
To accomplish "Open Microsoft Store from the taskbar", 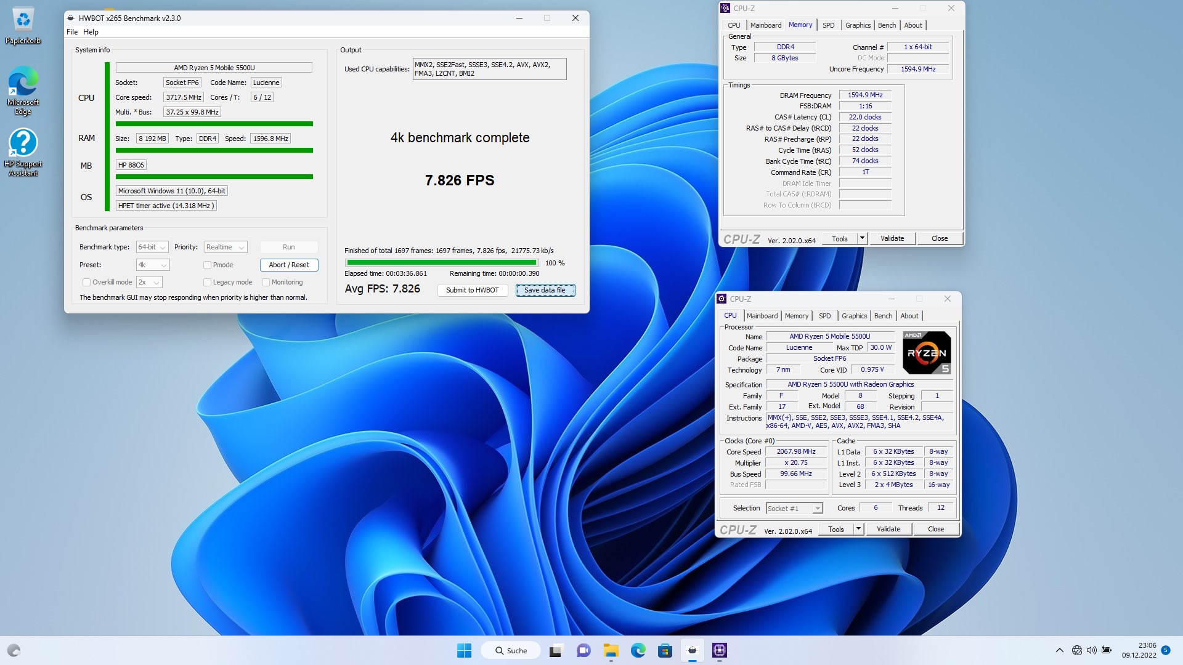I will click(x=665, y=650).
